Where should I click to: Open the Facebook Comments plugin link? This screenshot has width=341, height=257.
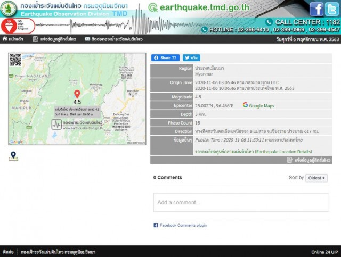point(183,225)
